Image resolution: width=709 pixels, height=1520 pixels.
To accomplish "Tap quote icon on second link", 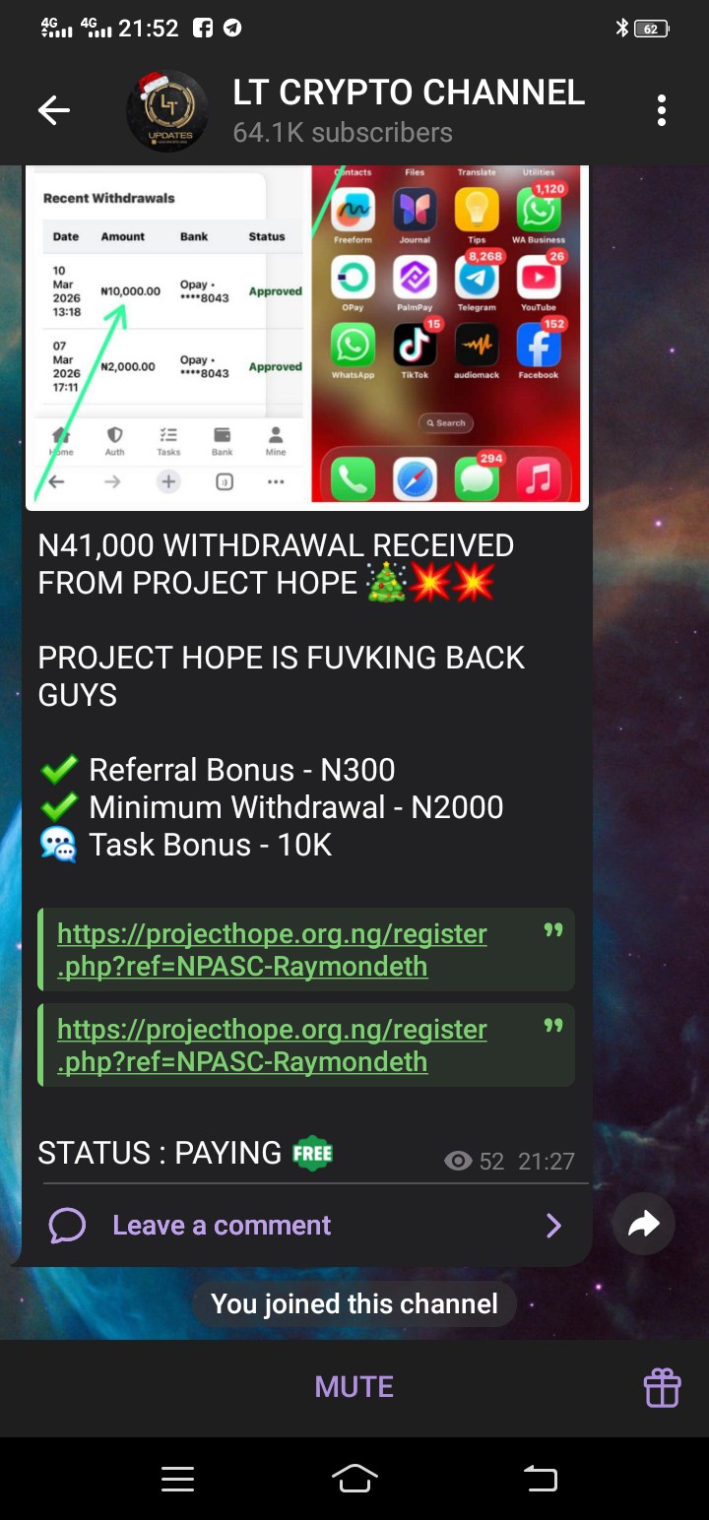I will pos(553,1026).
